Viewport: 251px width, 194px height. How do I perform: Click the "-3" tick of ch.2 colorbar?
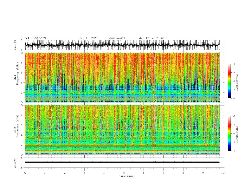point(234,116)
